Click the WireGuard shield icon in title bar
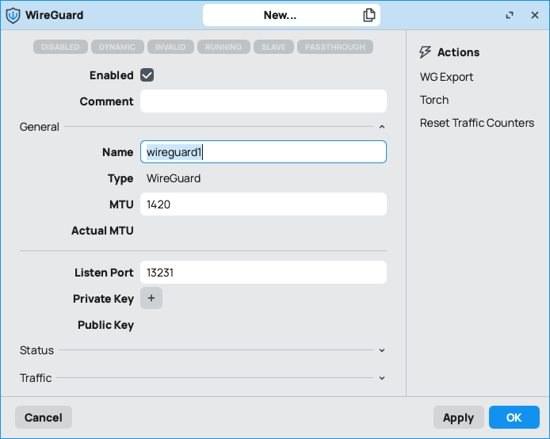This screenshot has height=439, width=550. pyautogui.click(x=13, y=15)
